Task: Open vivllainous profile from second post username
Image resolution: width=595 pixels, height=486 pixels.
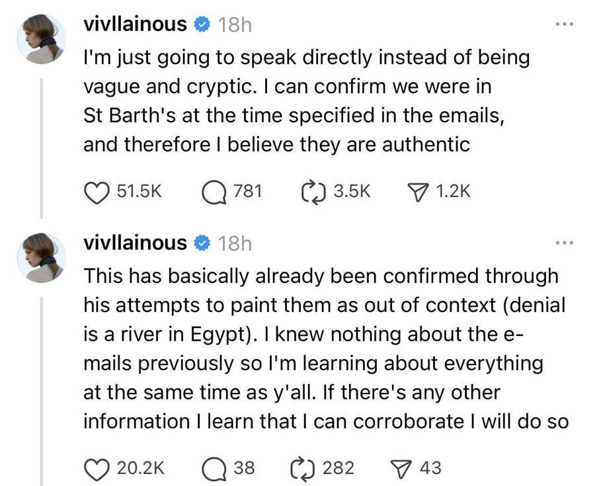Action: tap(135, 243)
